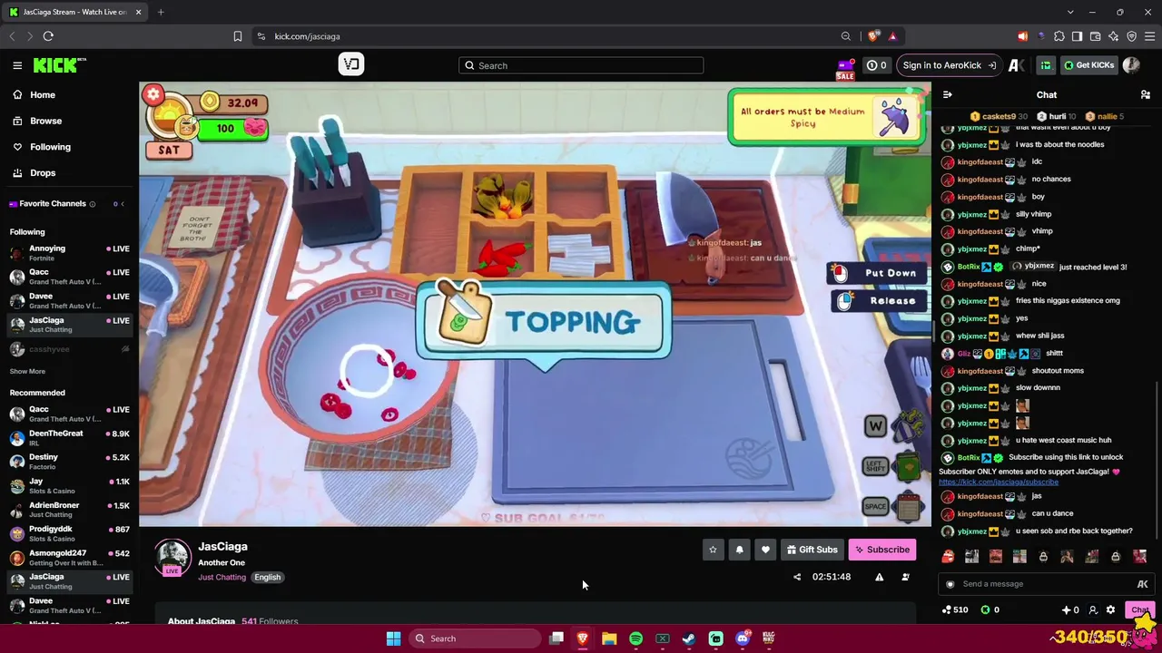Image resolution: width=1162 pixels, height=653 pixels.
Task: Click AK icon in message box
Action: (x=1142, y=584)
